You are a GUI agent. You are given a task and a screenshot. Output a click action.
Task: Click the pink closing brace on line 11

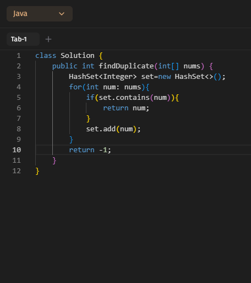(x=54, y=161)
